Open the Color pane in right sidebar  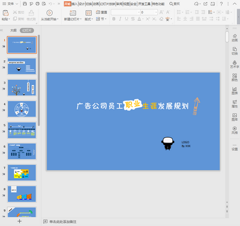(235, 77)
